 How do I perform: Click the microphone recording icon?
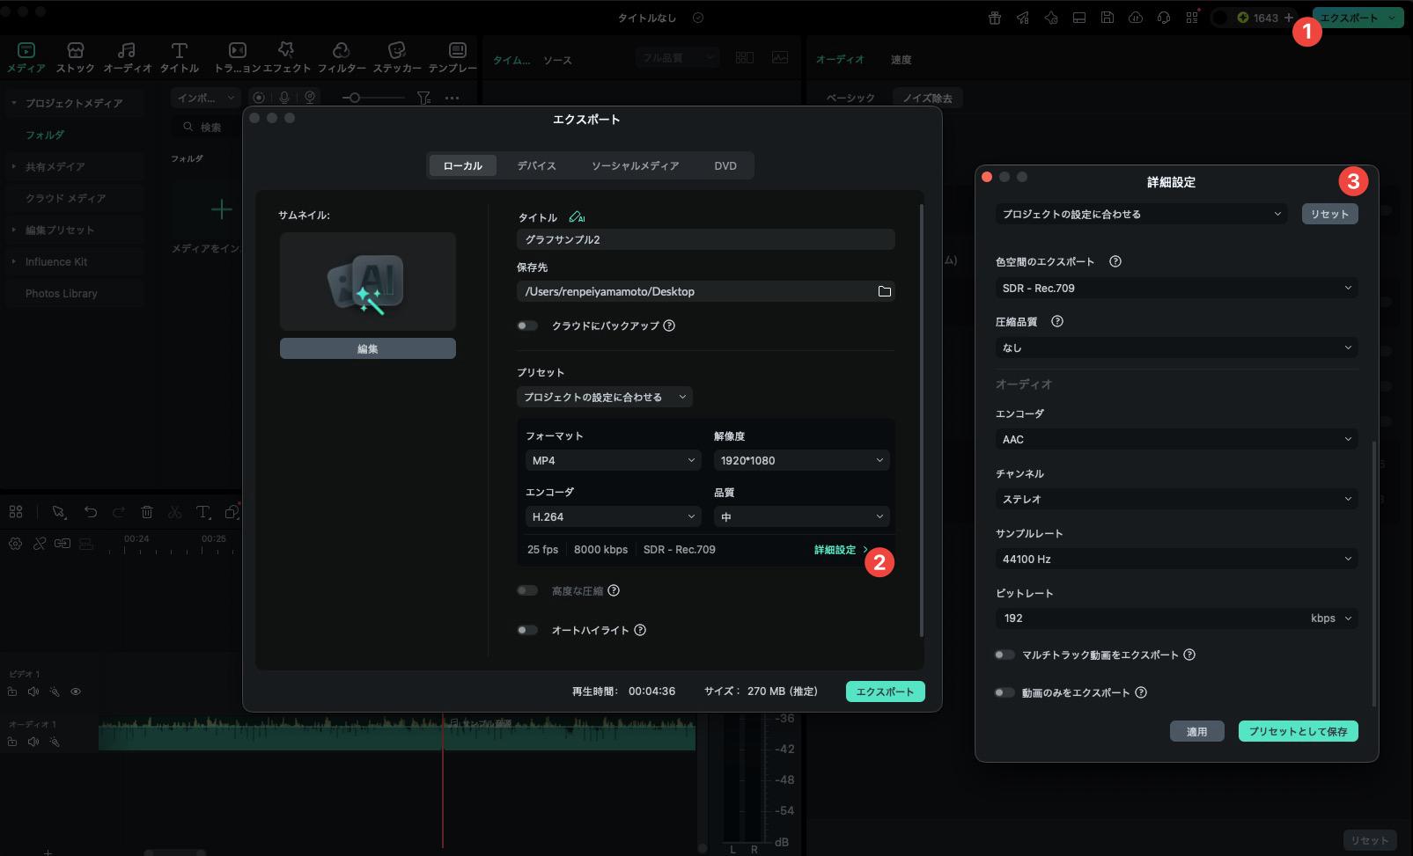(x=283, y=97)
